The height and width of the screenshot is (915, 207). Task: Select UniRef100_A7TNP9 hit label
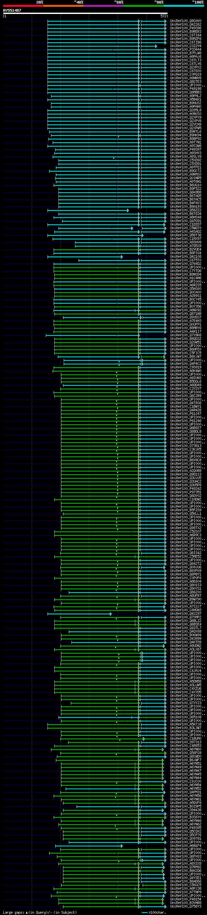click(186, 892)
